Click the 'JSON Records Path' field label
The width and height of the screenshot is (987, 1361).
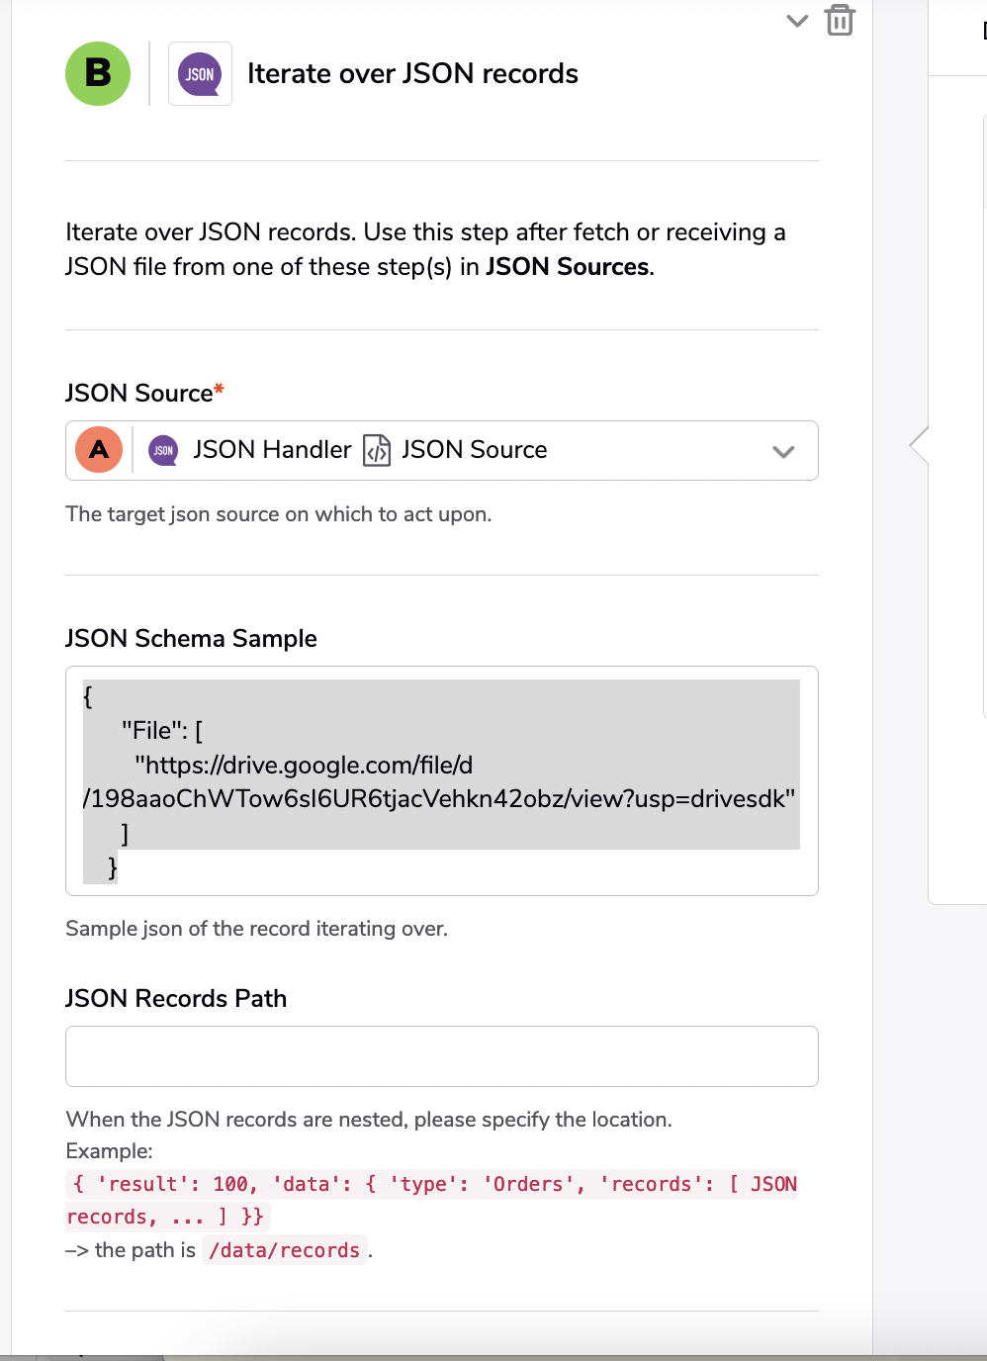point(176,998)
